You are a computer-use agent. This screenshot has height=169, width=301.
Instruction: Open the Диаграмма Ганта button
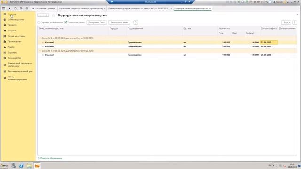[96, 23]
